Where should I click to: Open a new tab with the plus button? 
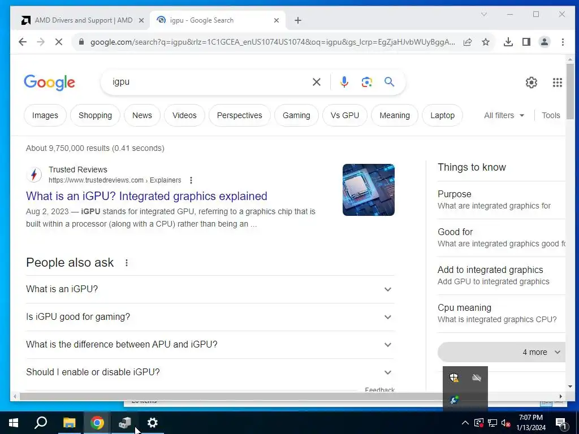pos(298,20)
